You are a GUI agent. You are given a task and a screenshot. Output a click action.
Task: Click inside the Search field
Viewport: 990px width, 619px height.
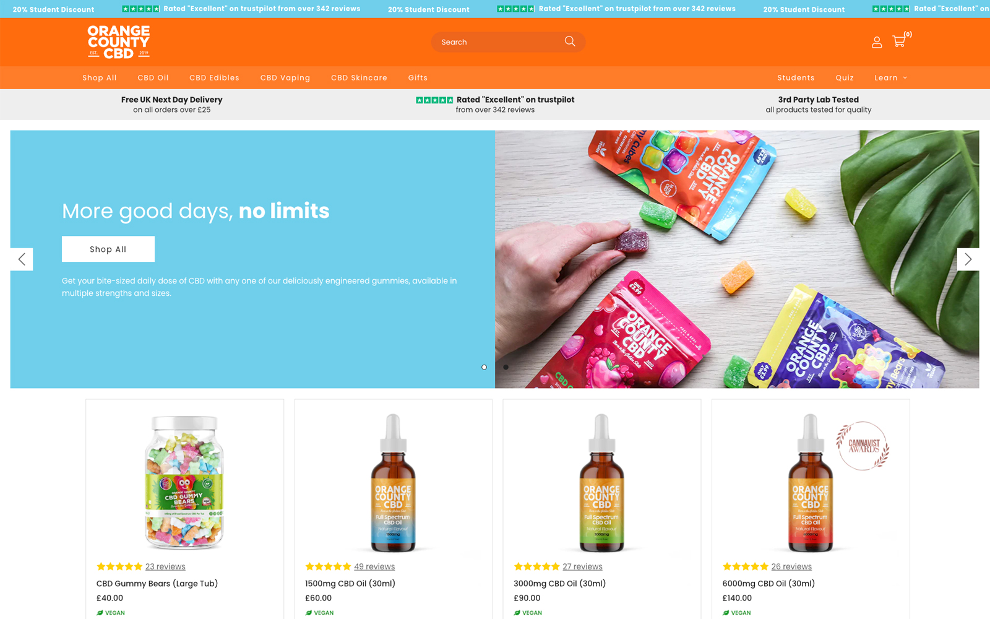498,42
